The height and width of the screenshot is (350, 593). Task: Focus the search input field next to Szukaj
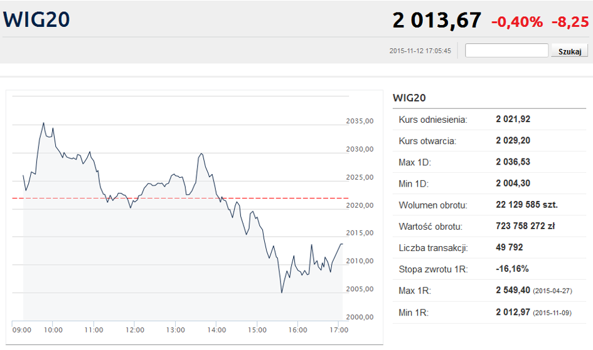[506, 51]
